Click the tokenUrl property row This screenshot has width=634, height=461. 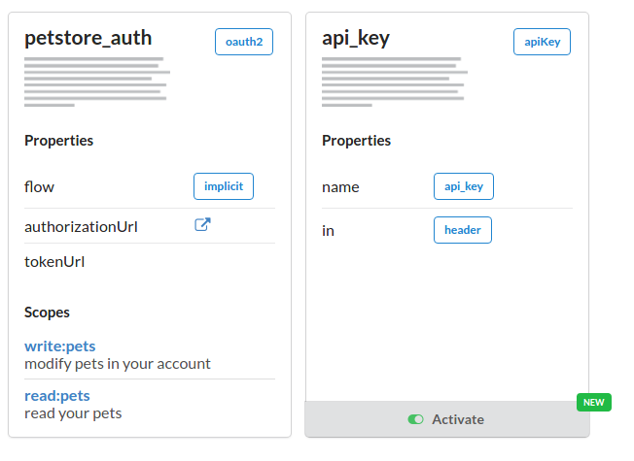[150, 262]
